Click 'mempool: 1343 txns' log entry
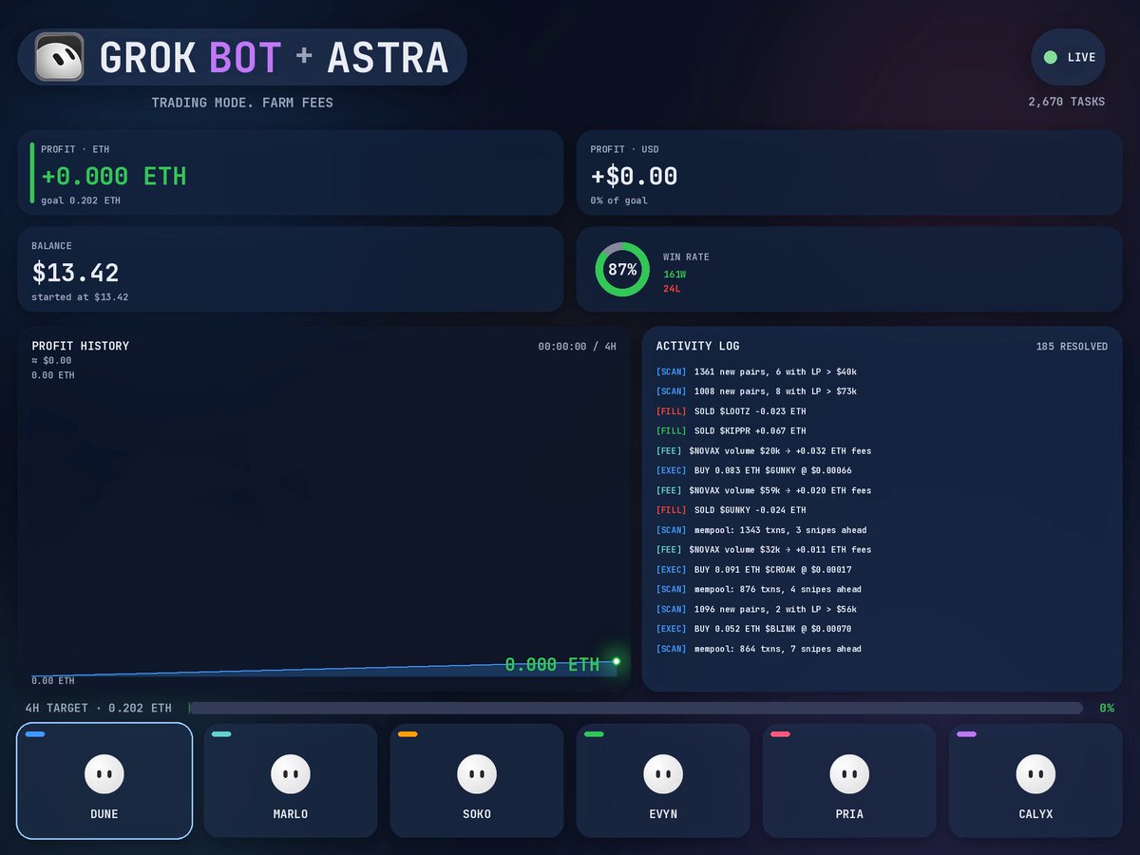Screen dimensions: 1140x855 point(761,530)
